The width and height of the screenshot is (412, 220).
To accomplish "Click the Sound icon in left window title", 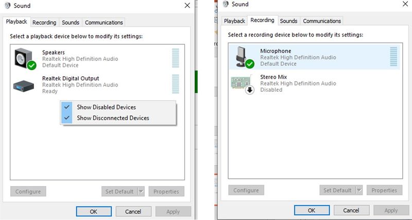I will pos(8,6).
